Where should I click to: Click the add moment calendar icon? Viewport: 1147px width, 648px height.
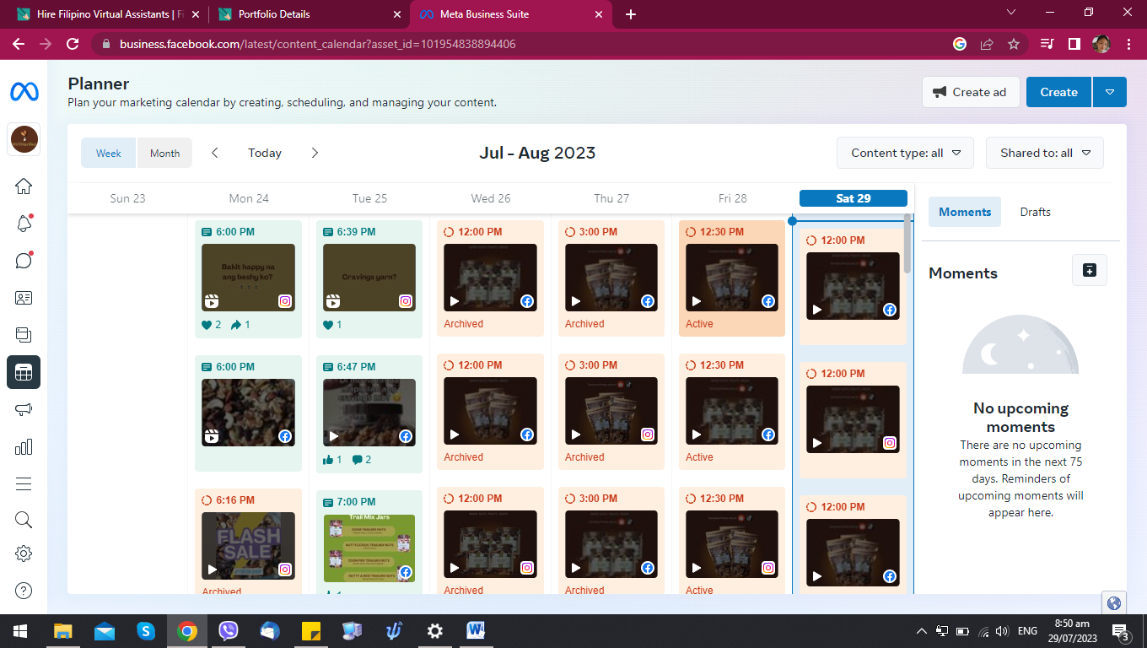coord(1090,270)
